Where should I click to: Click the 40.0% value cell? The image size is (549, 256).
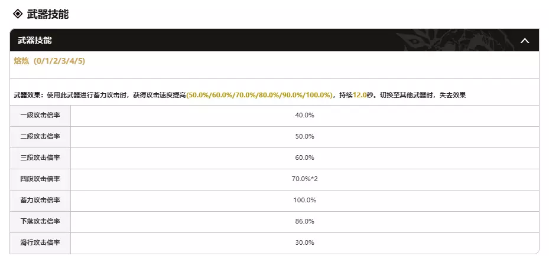tap(304, 115)
